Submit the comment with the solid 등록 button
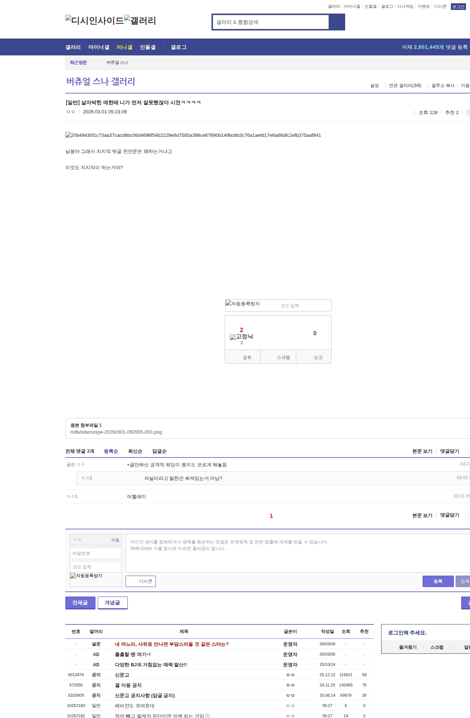Screen dimensions: 470x718 438,581
